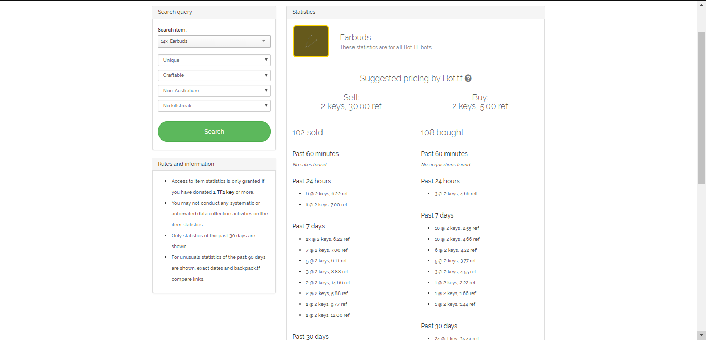Select the Sell price 2 keys, 30.00 ref

[351, 106]
